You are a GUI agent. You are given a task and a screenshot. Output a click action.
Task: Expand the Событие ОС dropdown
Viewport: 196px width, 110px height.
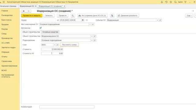[x=157, y=20]
